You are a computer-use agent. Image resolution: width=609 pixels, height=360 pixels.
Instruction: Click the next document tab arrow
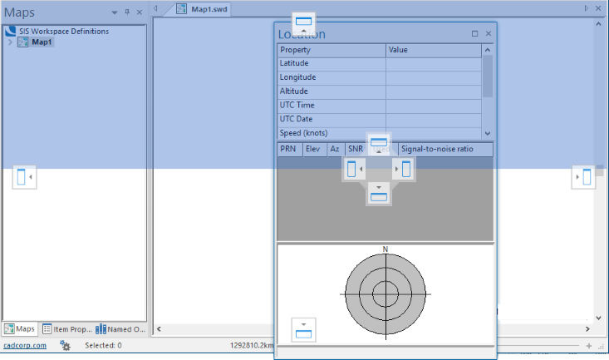tap(586, 8)
